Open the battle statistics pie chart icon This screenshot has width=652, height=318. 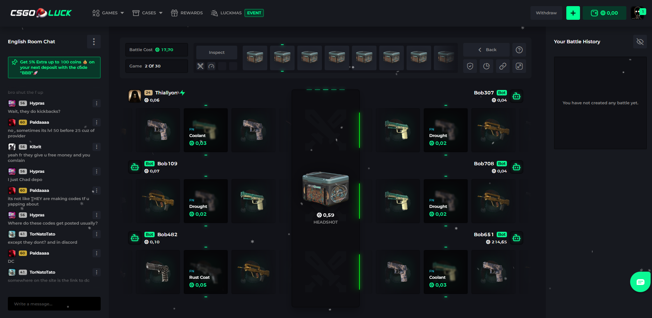[x=486, y=66]
